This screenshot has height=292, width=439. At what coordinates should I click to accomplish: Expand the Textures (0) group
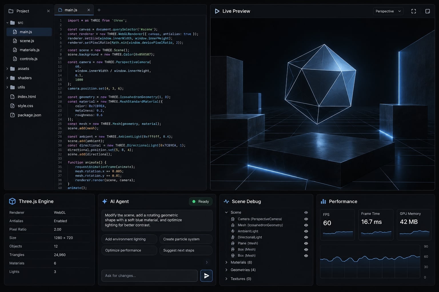coord(226,279)
